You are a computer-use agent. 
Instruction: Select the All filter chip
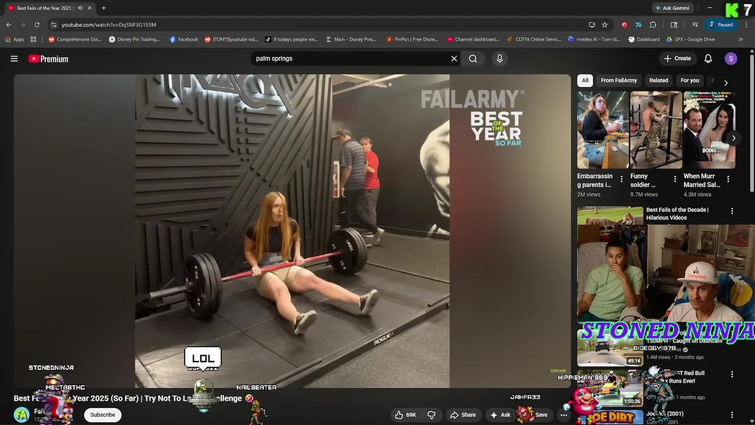point(585,80)
